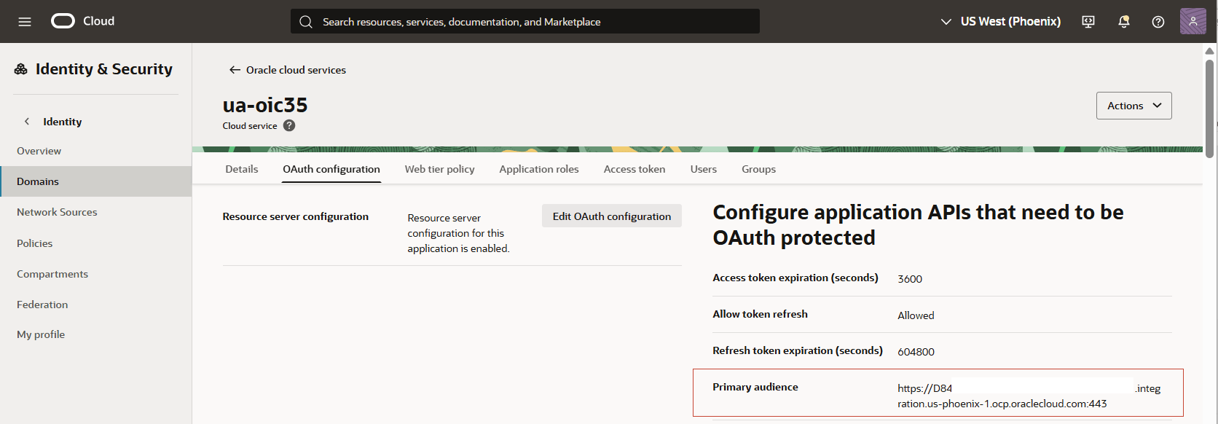
Task: Select Domains in the sidebar
Action: pyautogui.click(x=96, y=181)
